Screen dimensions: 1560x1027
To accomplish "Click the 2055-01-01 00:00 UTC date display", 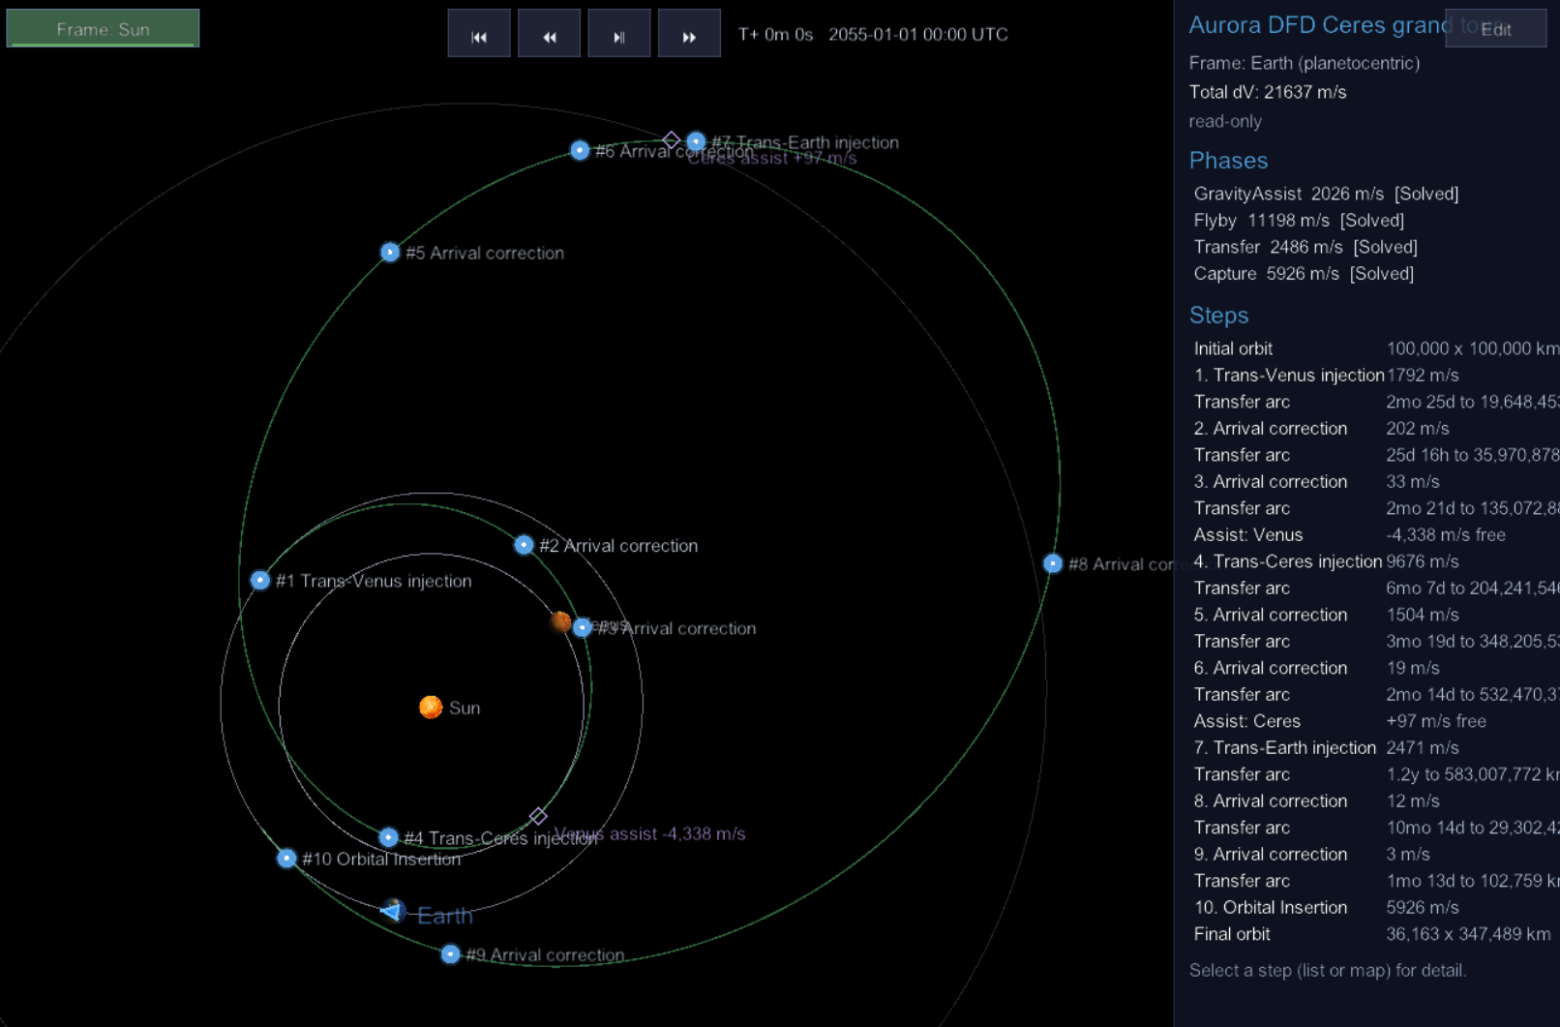I will coord(917,34).
